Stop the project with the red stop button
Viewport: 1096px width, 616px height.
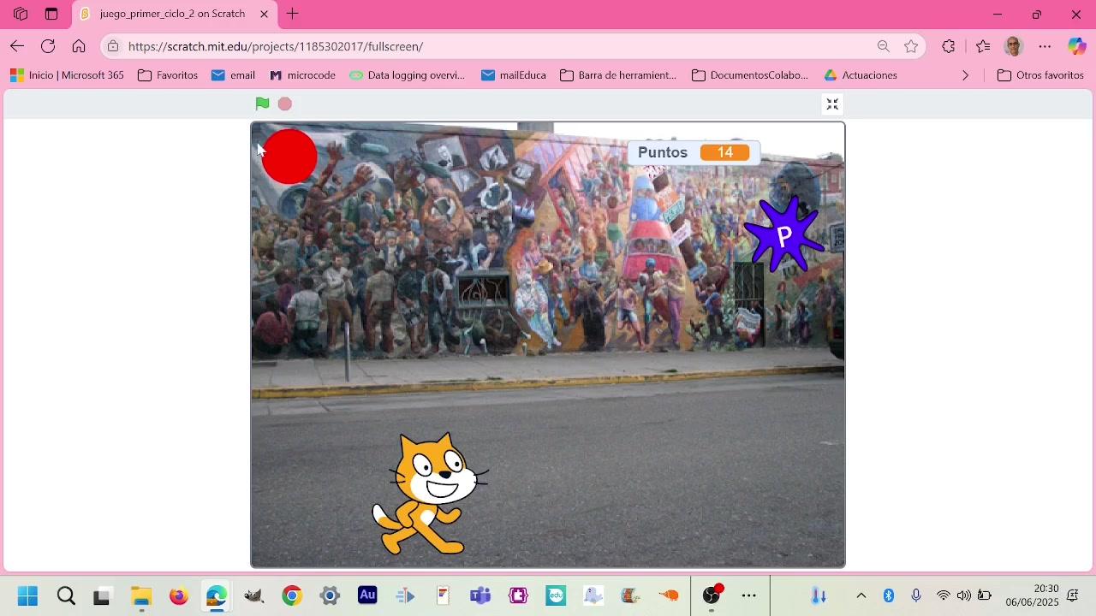pos(285,104)
